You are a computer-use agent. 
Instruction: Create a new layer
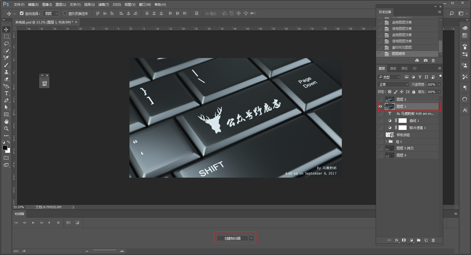[x=426, y=240]
